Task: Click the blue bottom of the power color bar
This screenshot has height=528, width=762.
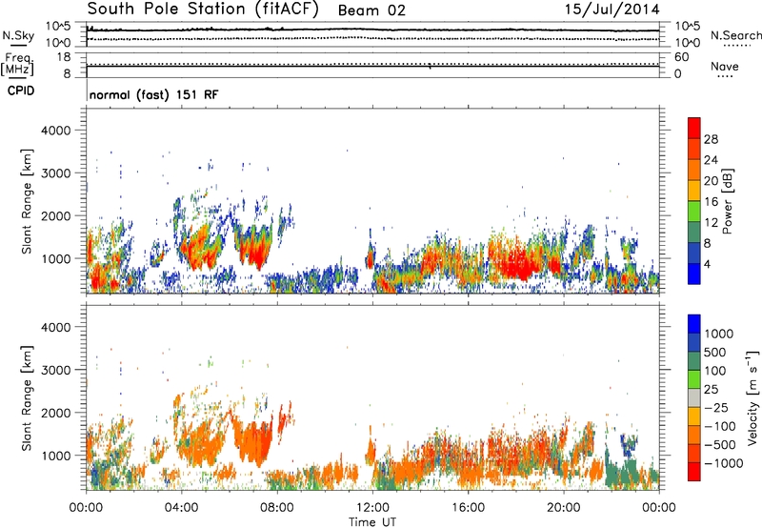Action: click(x=694, y=274)
